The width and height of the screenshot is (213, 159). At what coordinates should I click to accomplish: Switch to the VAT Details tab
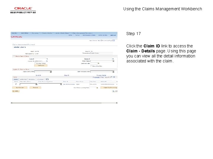click(40, 79)
